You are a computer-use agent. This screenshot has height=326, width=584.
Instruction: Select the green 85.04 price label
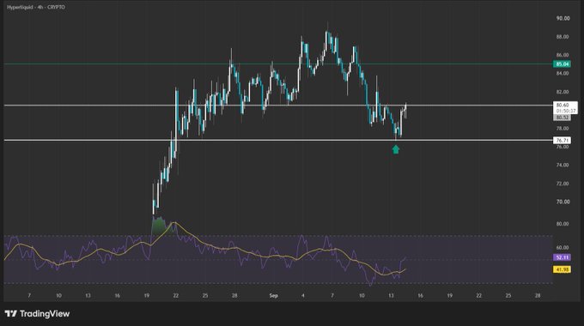pyautogui.click(x=562, y=64)
